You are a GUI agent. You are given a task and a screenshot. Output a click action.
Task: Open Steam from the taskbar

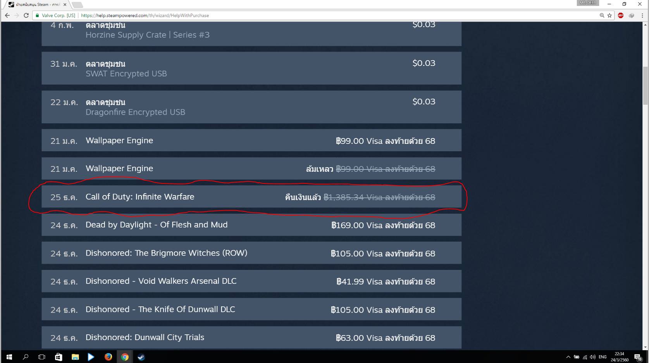click(x=141, y=357)
